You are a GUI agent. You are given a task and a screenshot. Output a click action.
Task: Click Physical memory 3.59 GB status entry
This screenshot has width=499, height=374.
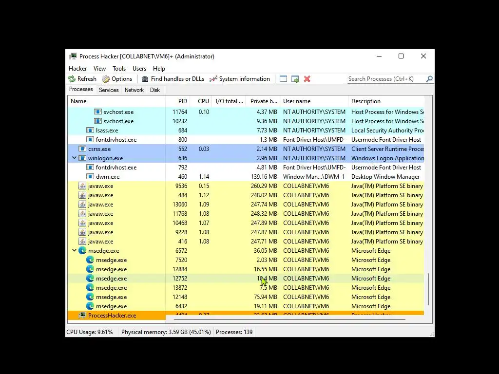click(166, 332)
